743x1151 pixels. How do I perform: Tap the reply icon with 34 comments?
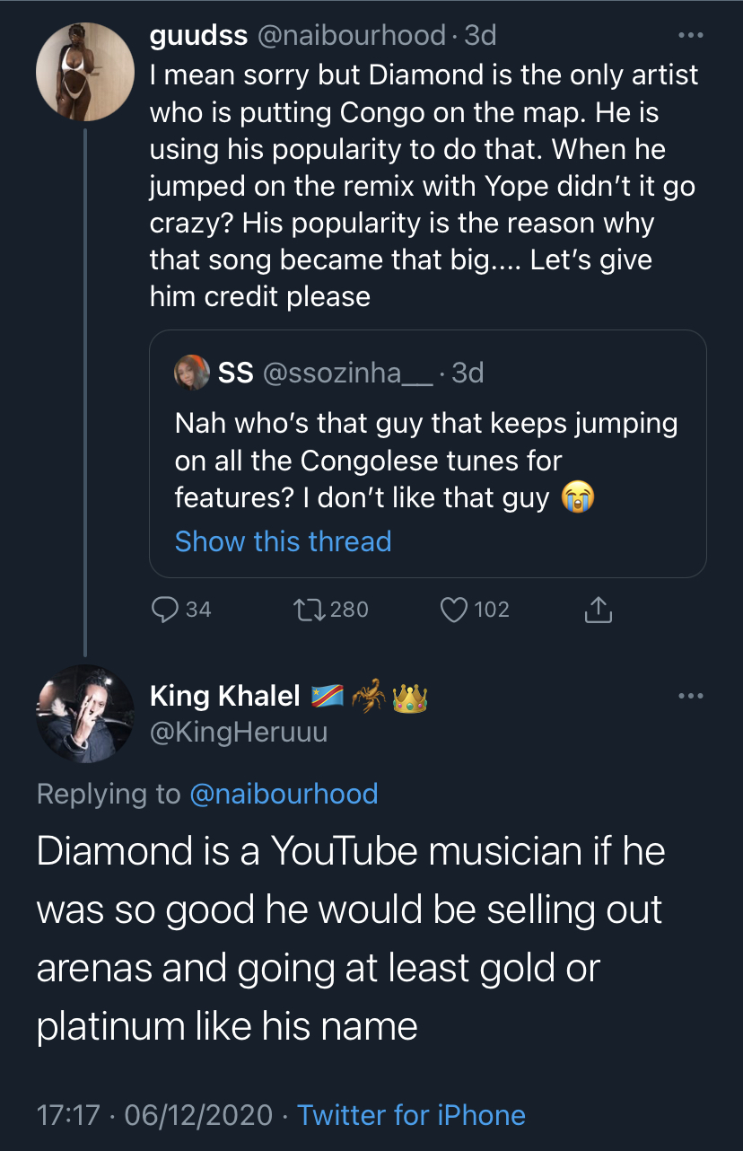tap(164, 610)
